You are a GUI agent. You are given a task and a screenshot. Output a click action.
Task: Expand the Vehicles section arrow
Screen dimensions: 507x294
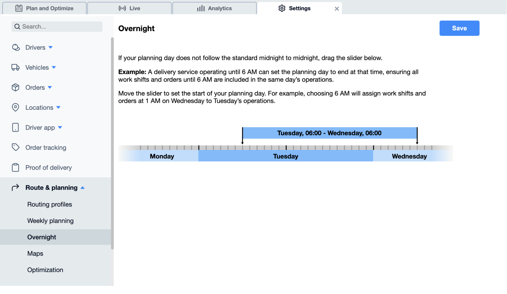tap(54, 68)
